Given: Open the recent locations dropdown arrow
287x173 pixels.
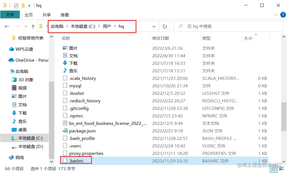Looking at the screenshot, I should pyautogui.click(x=26, y=27).
